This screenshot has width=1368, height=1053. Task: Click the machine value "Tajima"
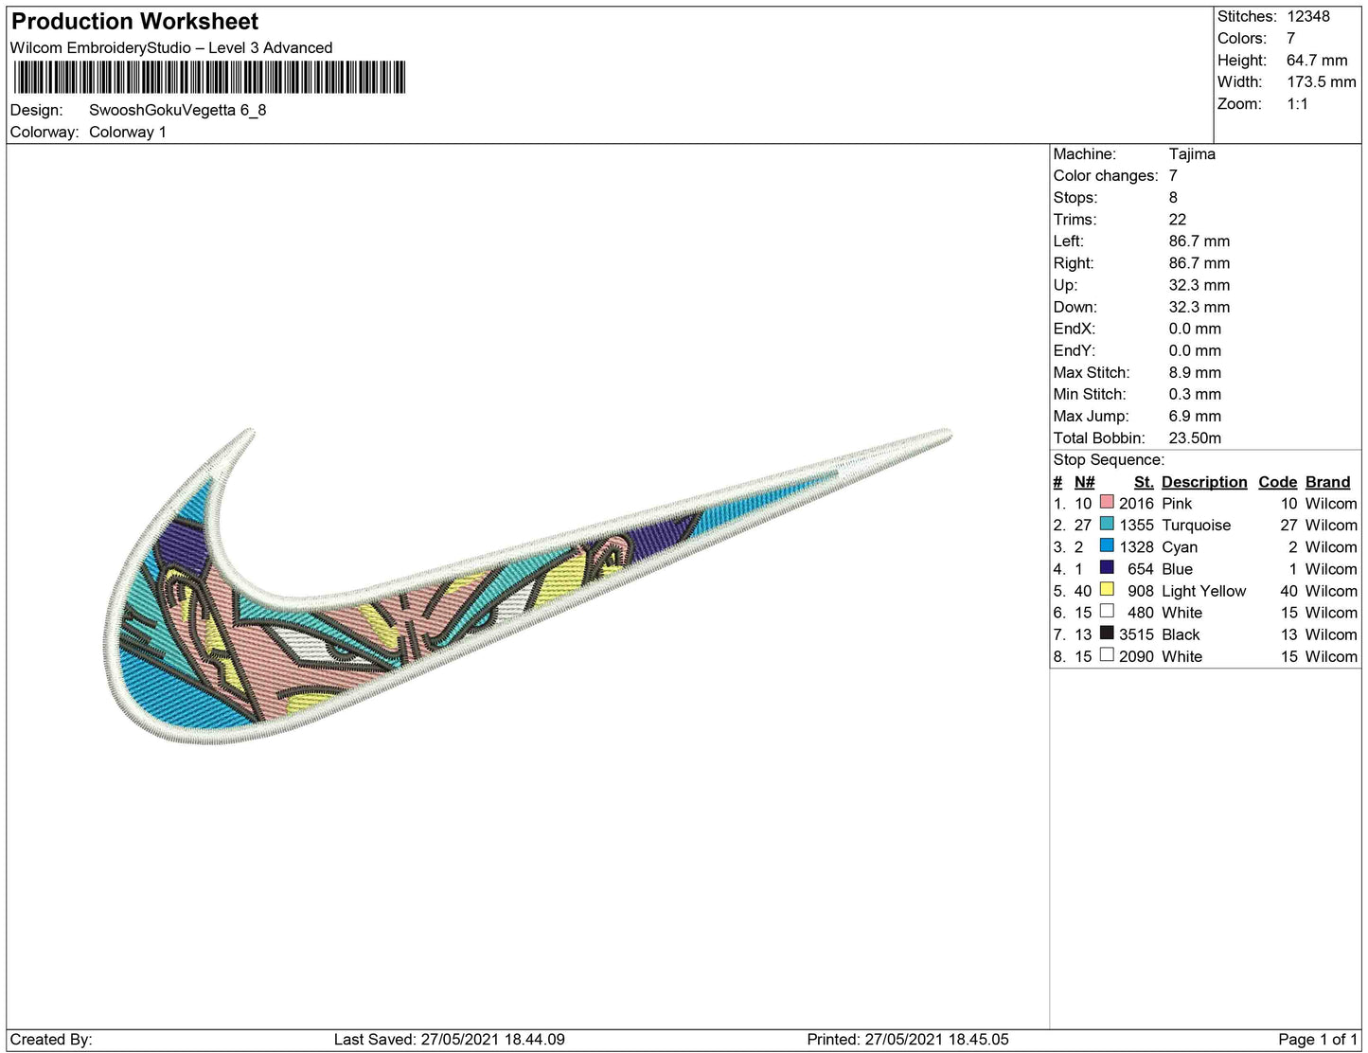1192,154
